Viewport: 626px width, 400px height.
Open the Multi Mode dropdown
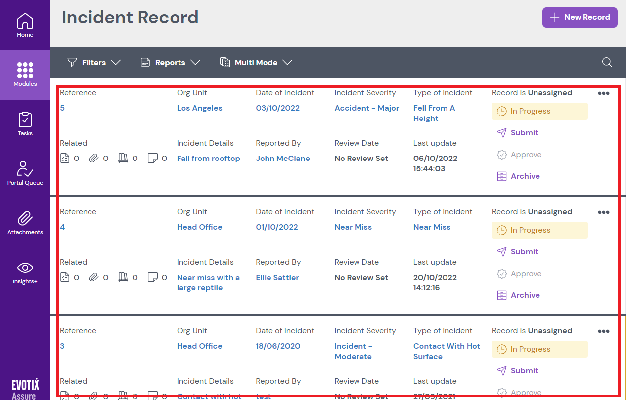point(256,62)
